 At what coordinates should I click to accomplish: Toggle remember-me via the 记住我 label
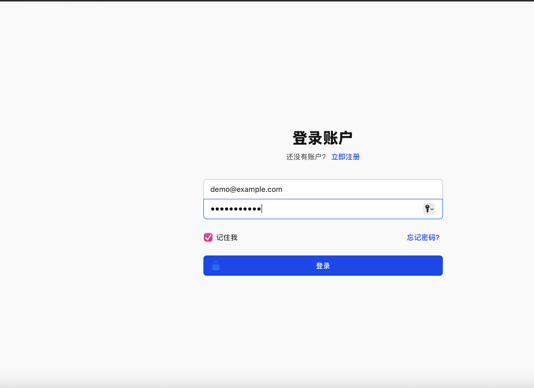point(227,238)
